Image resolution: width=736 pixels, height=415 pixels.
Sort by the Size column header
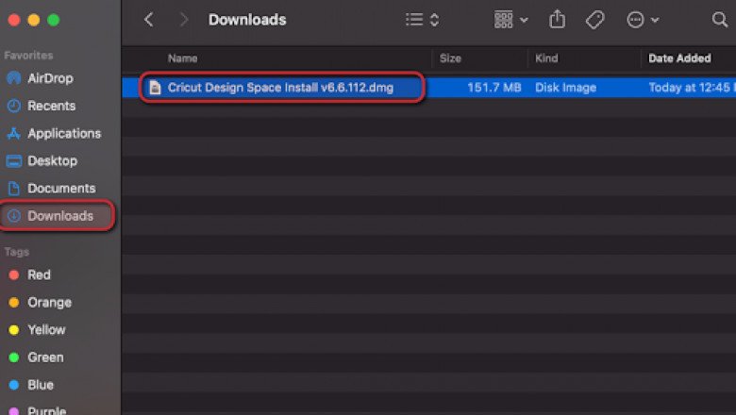[x=451, y=58]
